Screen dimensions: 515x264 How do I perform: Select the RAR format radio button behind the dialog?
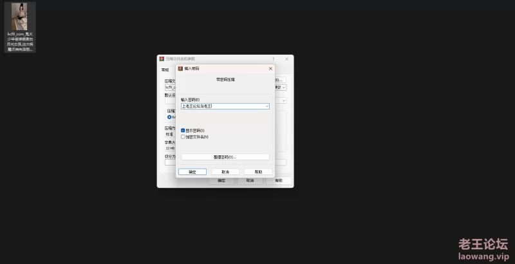tap(169, 117)
